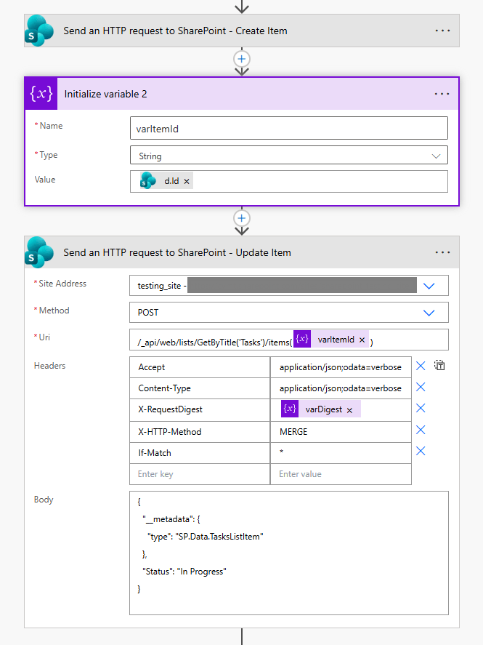
Task: Expand the Method dropdown showing POST
Action: pos(429,313)
